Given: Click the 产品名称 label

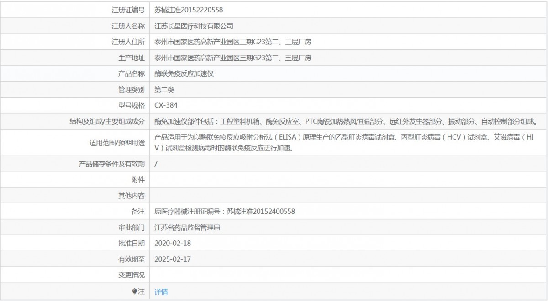Looking at the screenshot, I should click(x=132, y=74).
